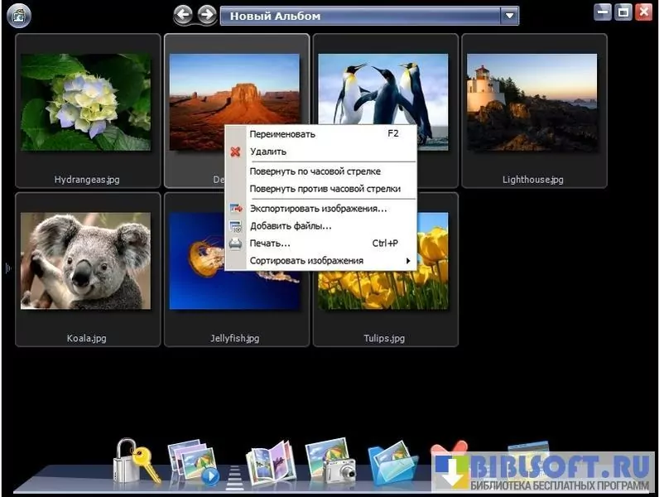The image size is (659, 497).
Task: Click the stacked-lines handle in the dock
Action: tap(233, 475)
